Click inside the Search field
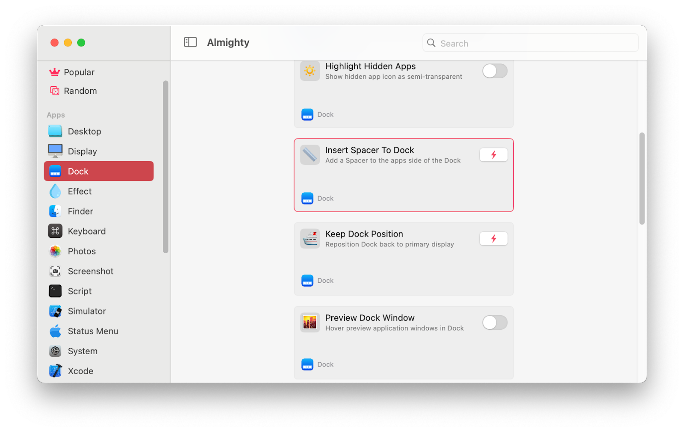Viewport: 684px width, 432px height. tap(530, 43)
